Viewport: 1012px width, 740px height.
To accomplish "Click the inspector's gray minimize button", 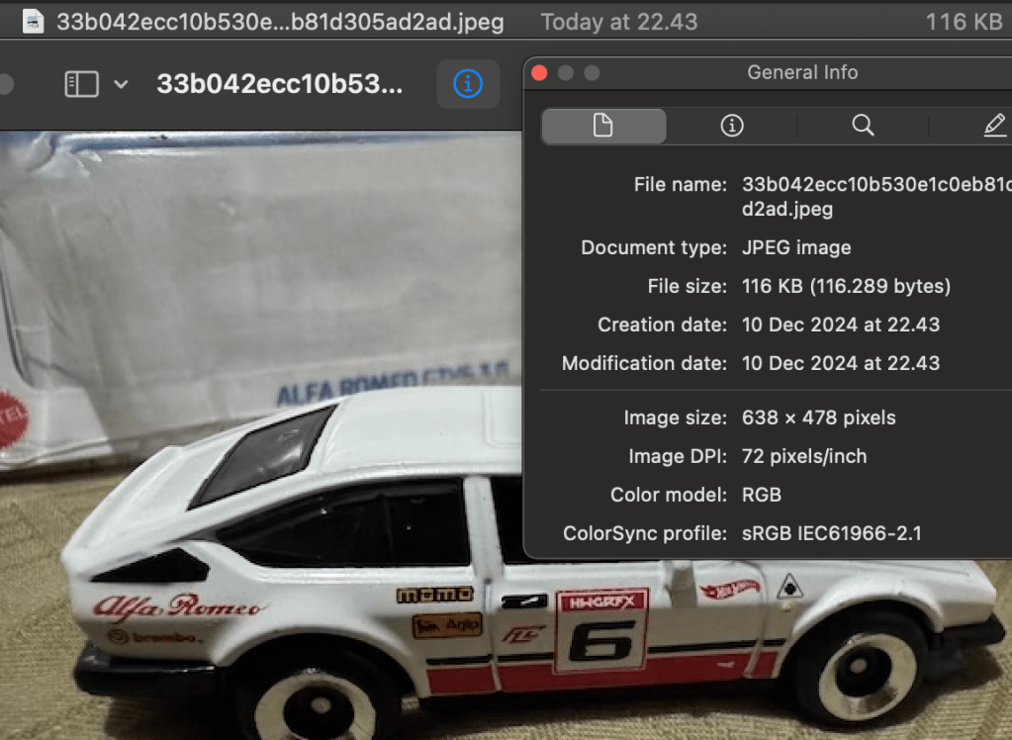I will pos(566,72).
